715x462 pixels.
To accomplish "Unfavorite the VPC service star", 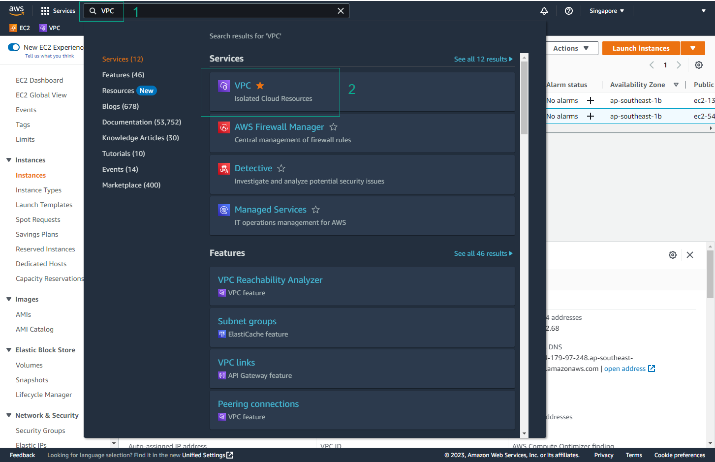I will click(260, 86).
